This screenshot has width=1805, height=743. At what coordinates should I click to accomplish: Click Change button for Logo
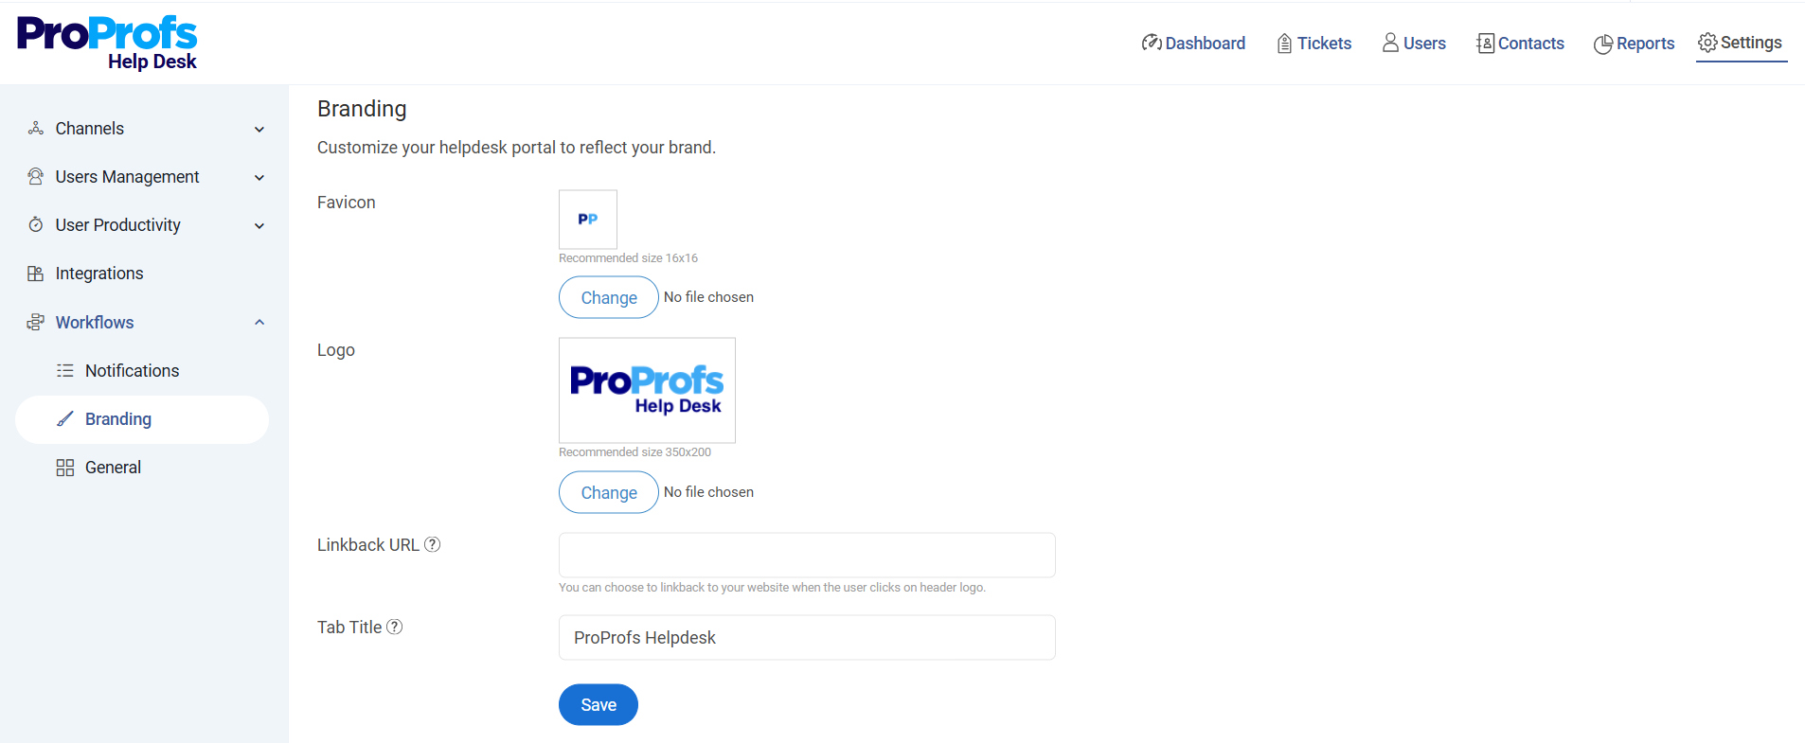[608, 492]
